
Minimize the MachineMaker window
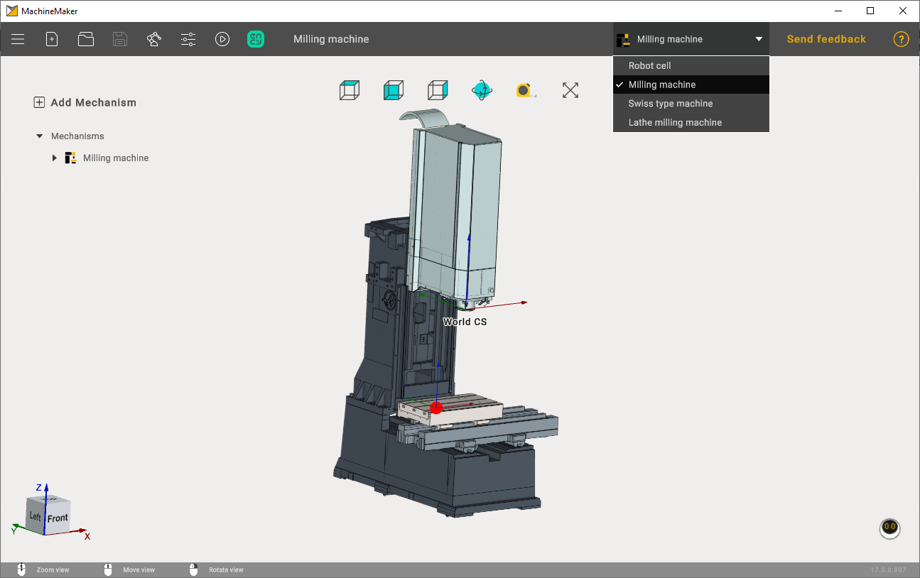click(x=838, y=11)
